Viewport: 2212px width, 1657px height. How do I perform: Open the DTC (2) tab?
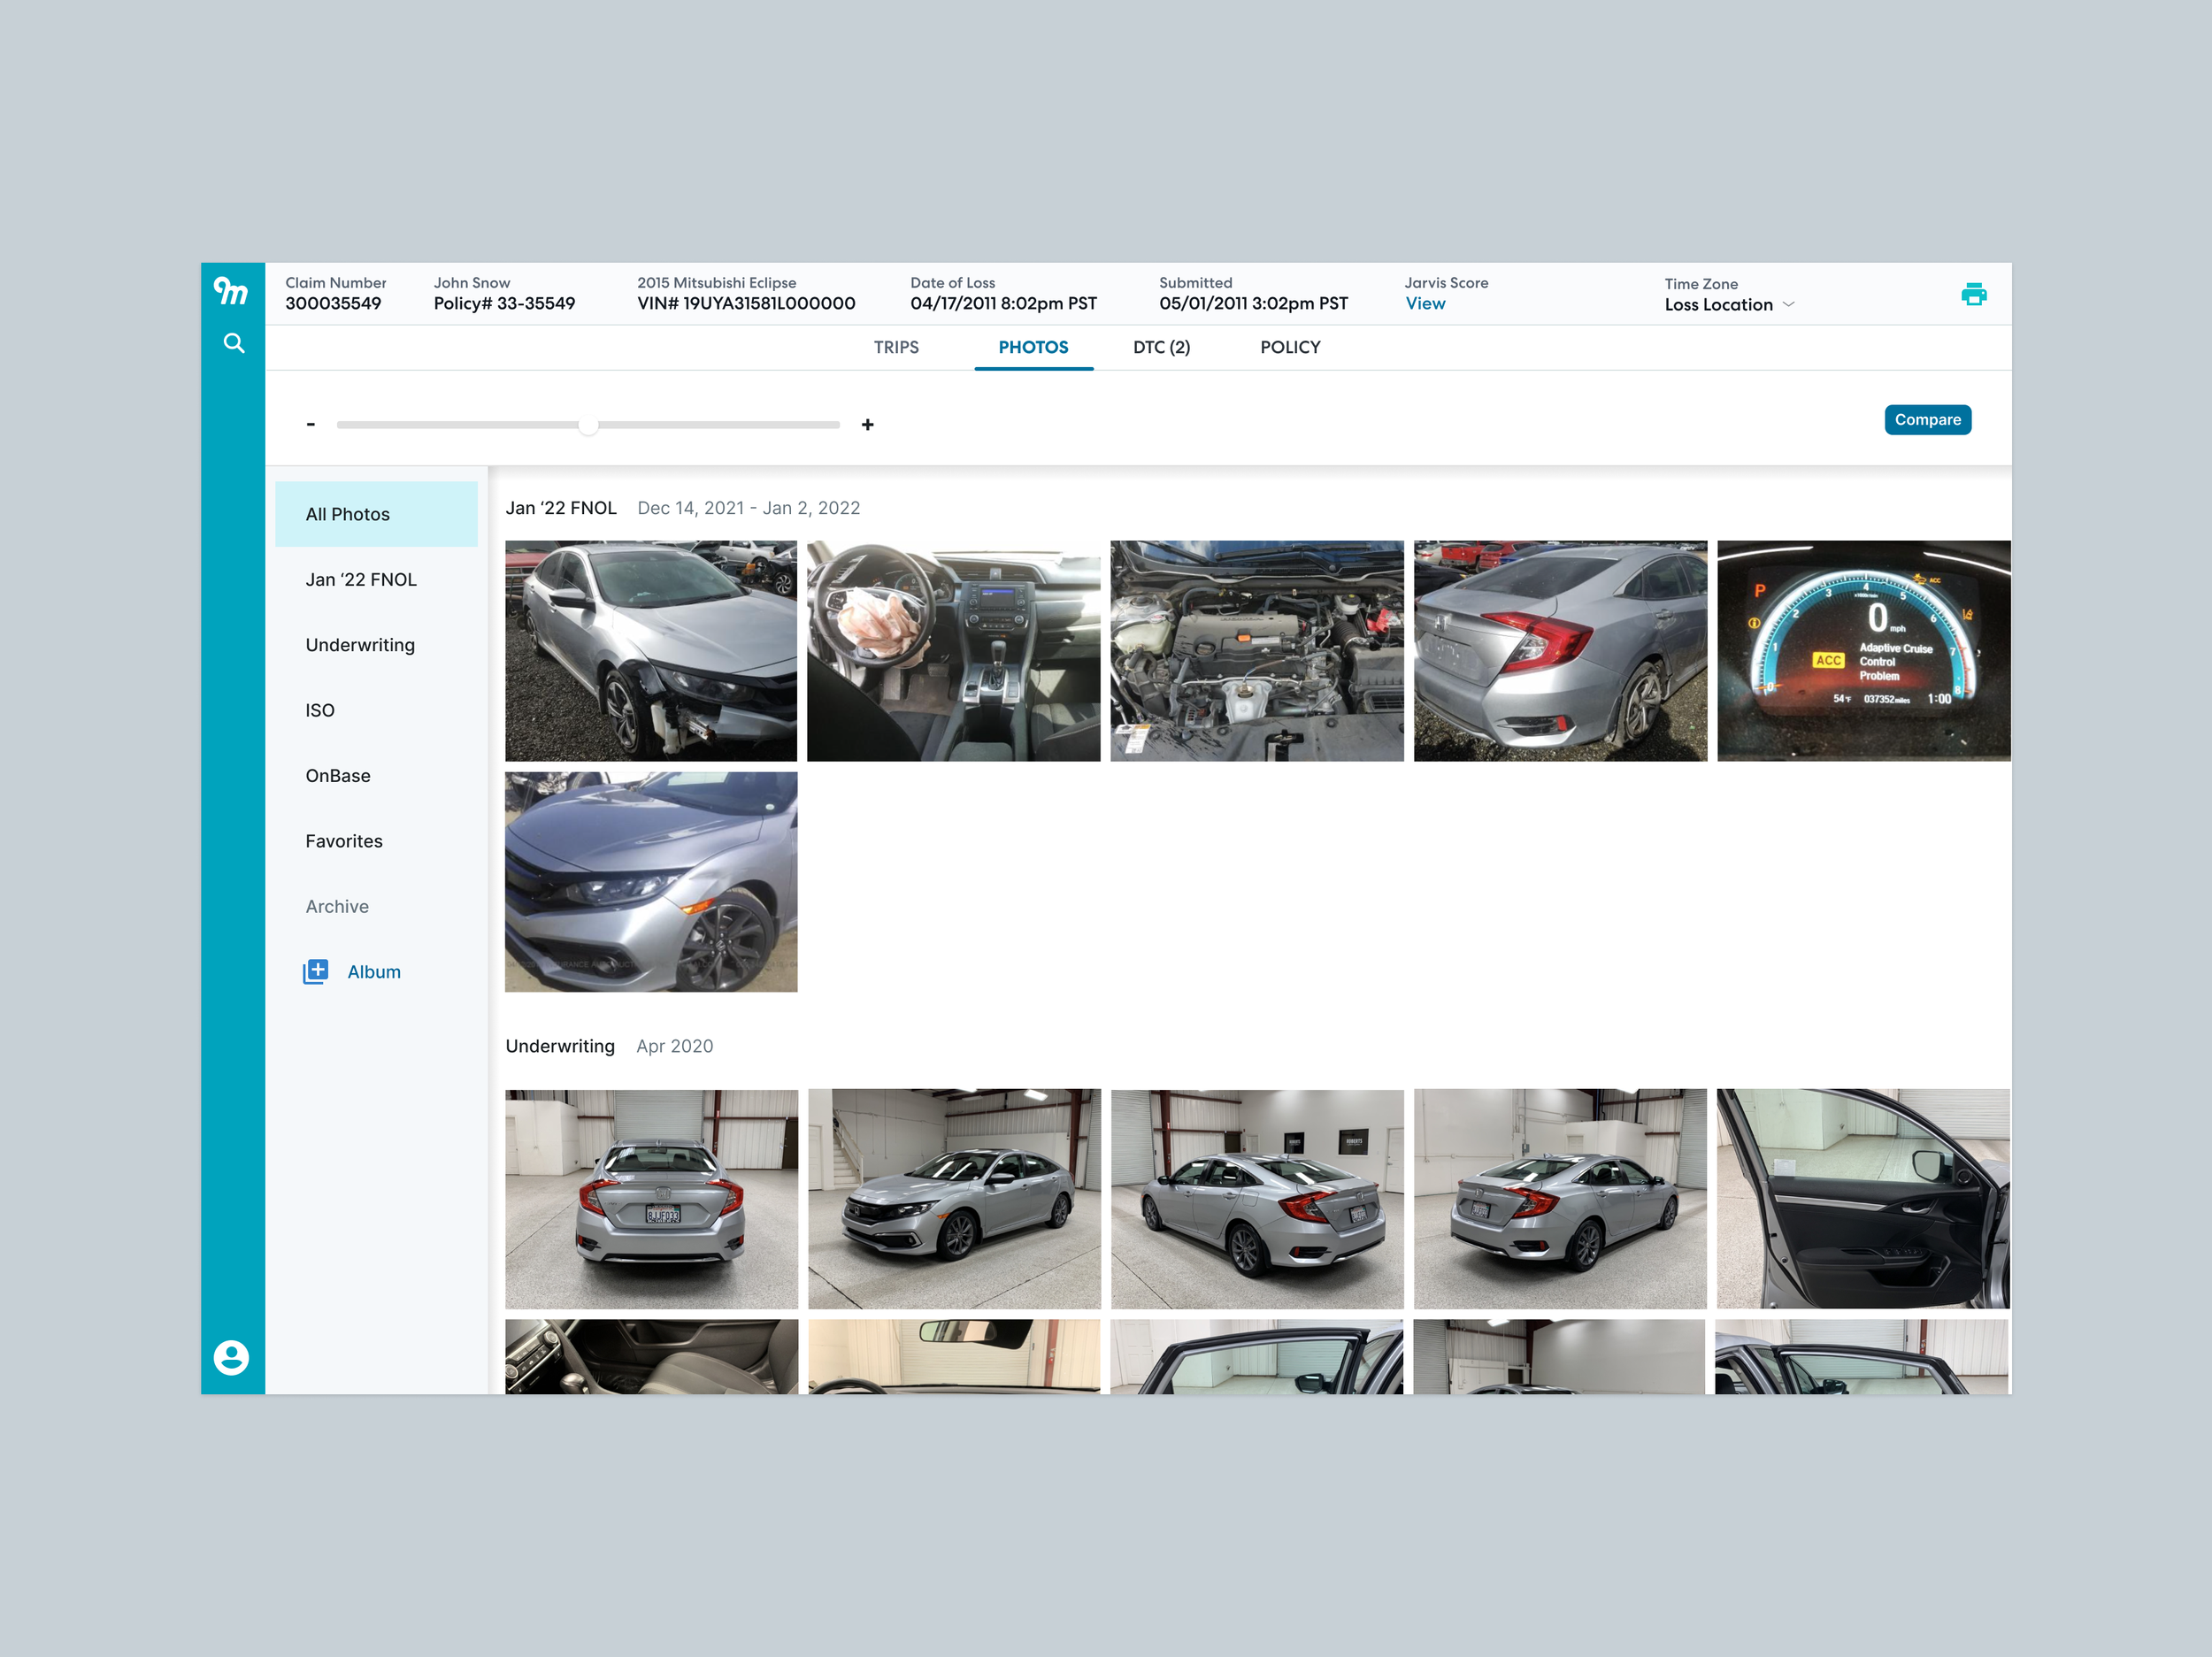1161,347
